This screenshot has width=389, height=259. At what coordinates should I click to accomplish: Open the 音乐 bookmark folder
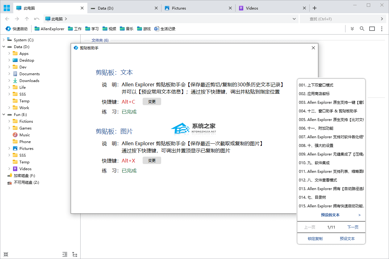(x=127, y=29)
